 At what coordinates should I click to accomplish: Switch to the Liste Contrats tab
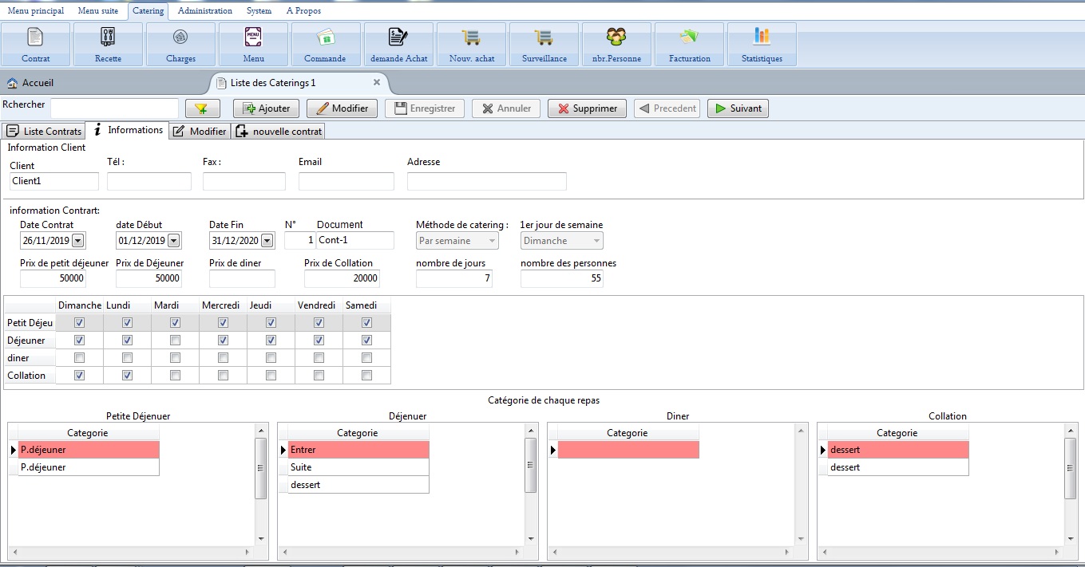tap(45, 131)
